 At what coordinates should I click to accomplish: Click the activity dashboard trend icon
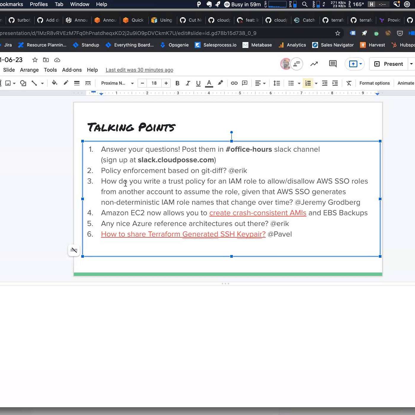coord(314,64)
